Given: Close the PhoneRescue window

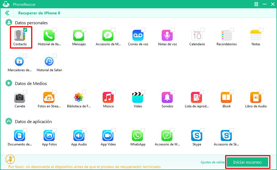Looking at the screenshot, I should click(273, 4).
